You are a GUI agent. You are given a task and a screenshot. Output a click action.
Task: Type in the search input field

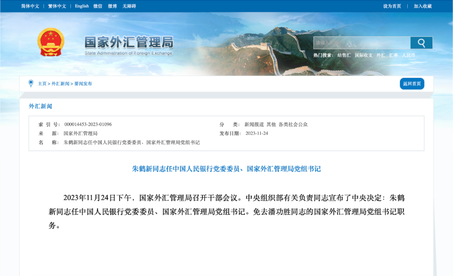click(362, 43)
